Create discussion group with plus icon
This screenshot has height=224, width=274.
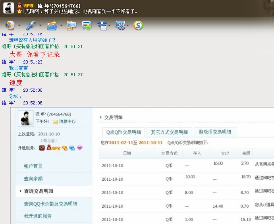click(x=87, y=25)
